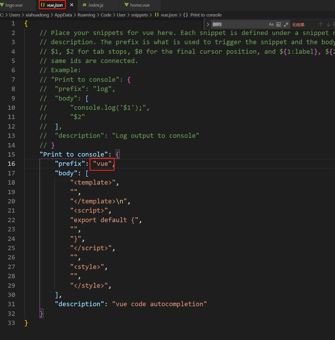Viewport: 335px width, 340px height.
Task: Click the "}" string on line 24
Action: pos(76,239)
